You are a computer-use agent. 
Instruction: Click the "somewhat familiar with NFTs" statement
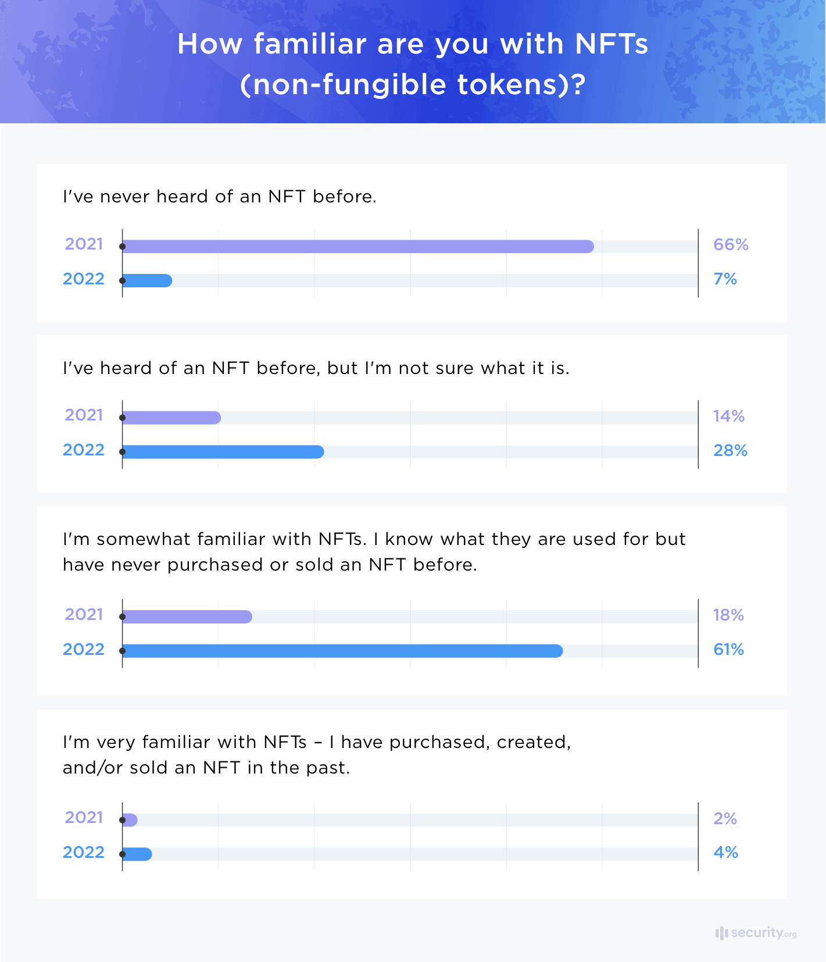[374, 552]
